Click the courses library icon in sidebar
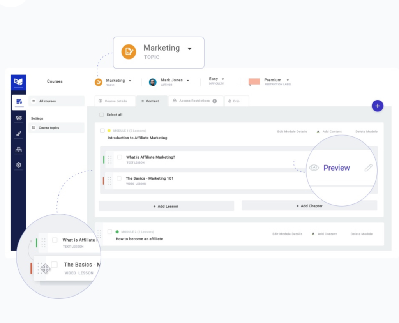Image resolution: width=399 pixels, height=323 pixels. coord(19,102)
